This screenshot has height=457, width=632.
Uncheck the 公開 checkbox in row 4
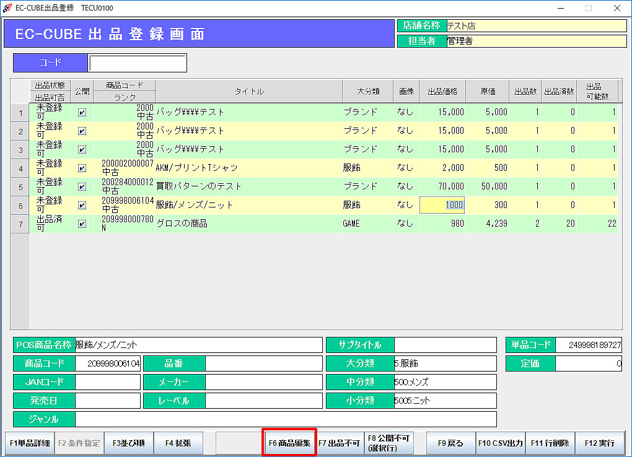pyautogui.click(x=82, y=168)
